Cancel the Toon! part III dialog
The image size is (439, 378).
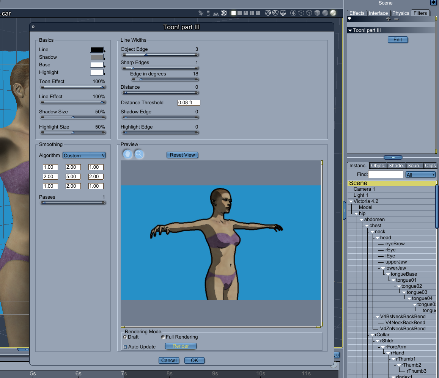pyautogui.click(x=169, y=361)
